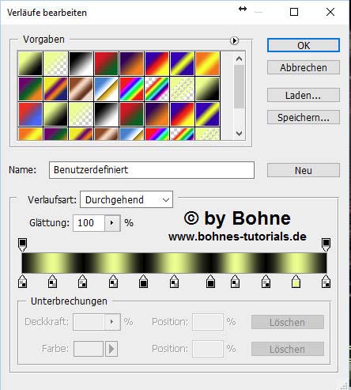The width and height of the screenshot is (351, 390).
Task: Choose the rainbow stripe gradient preset
Action: [x=131, y=89]
